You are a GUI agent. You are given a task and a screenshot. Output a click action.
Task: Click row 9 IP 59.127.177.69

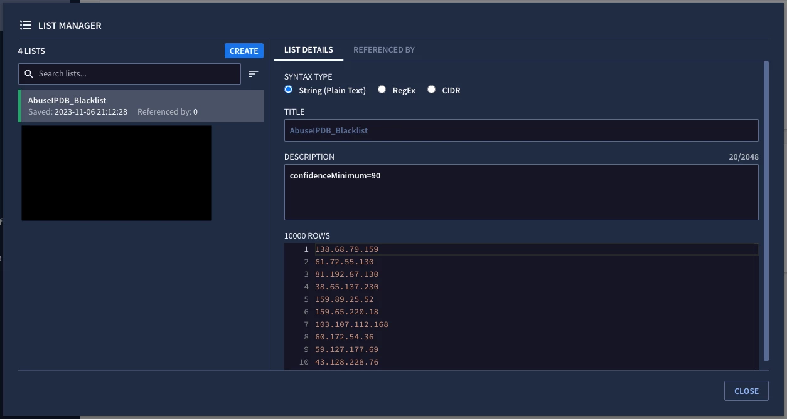point(347,349)
